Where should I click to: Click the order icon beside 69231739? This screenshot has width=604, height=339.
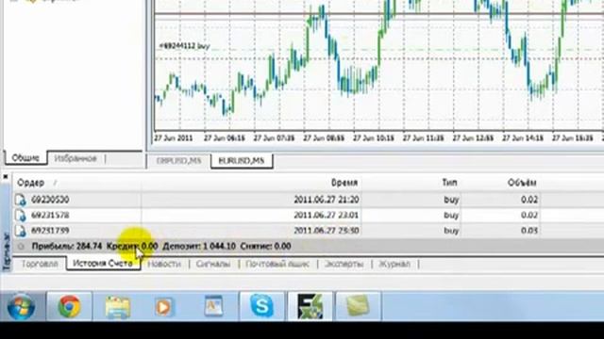click(x=21, y=231)
